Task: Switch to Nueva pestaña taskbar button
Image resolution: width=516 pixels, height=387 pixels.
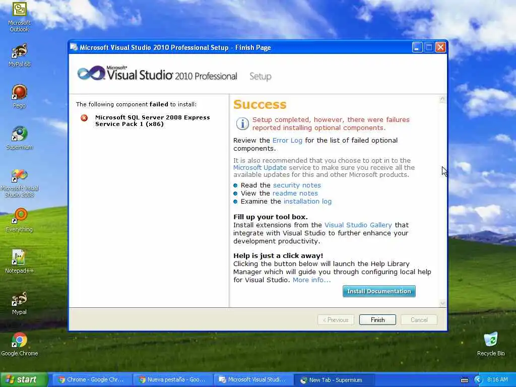Action: (x=172, y=380)
